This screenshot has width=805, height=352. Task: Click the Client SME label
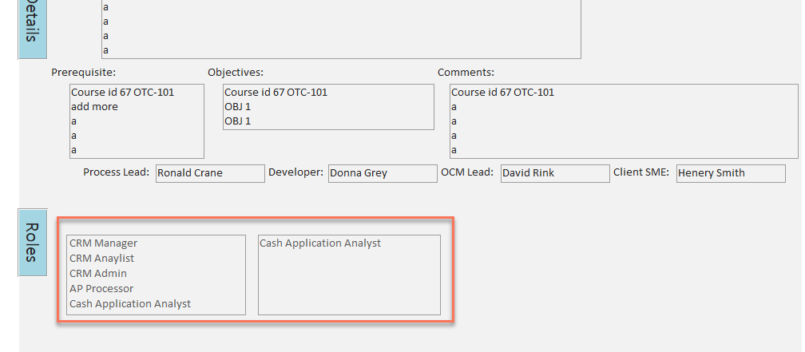point(641,172)
